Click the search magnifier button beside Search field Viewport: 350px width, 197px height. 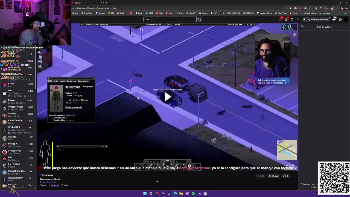click(x=199, y=19)
